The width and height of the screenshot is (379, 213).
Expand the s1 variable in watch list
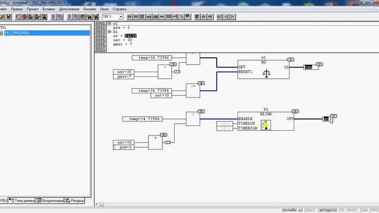(109, 24)
